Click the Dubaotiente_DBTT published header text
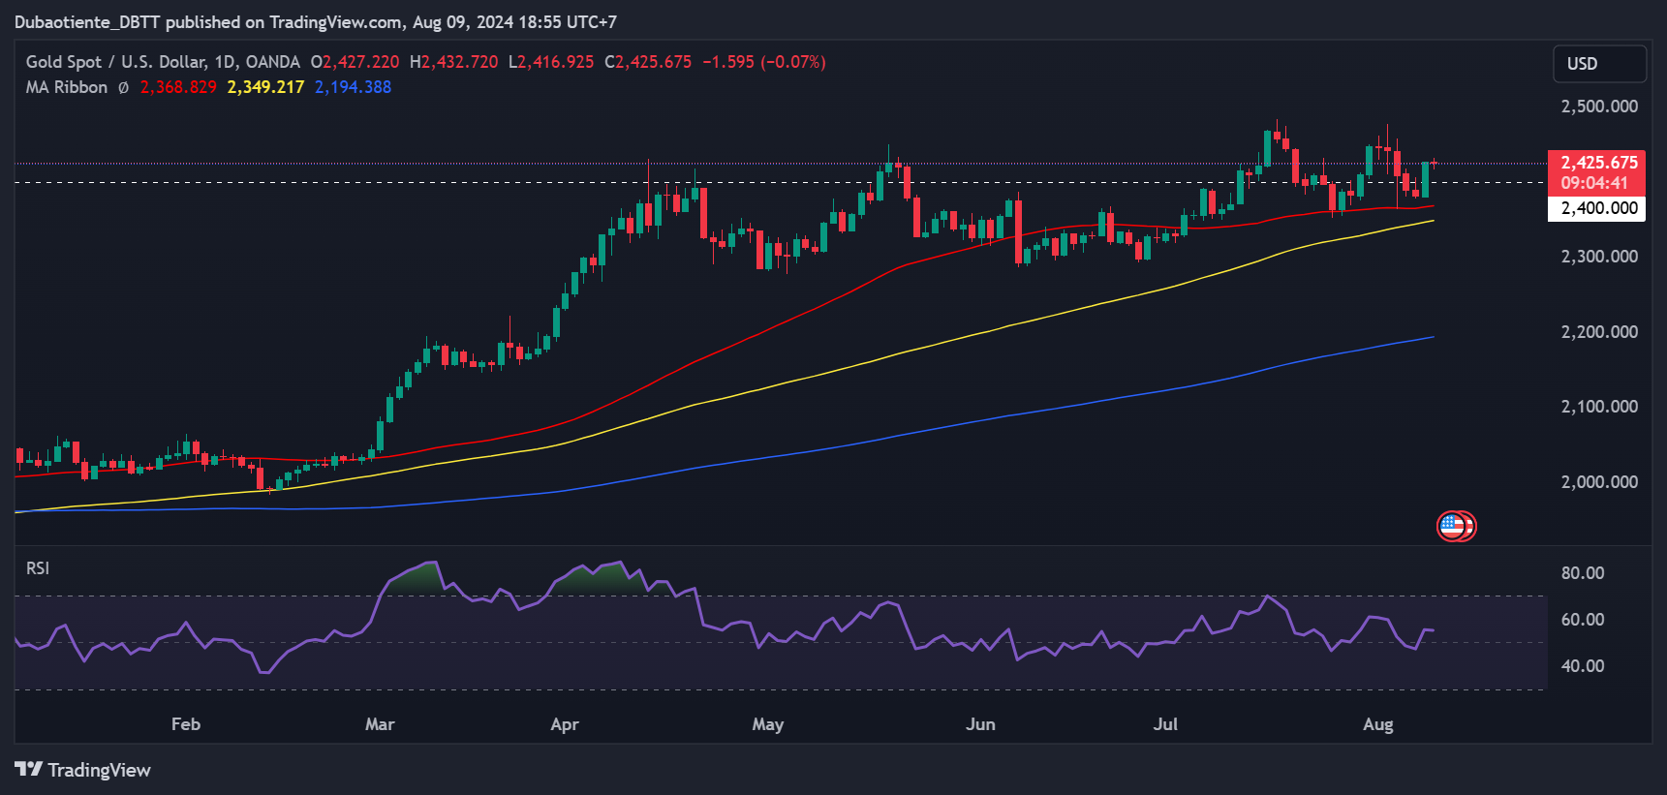1667x795 pixels. [x=316, y=22]
